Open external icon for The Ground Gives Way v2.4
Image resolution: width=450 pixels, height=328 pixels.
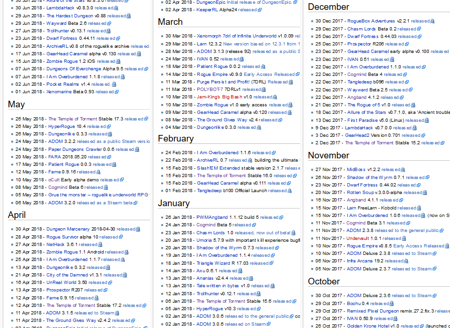[x=280, y=120]
